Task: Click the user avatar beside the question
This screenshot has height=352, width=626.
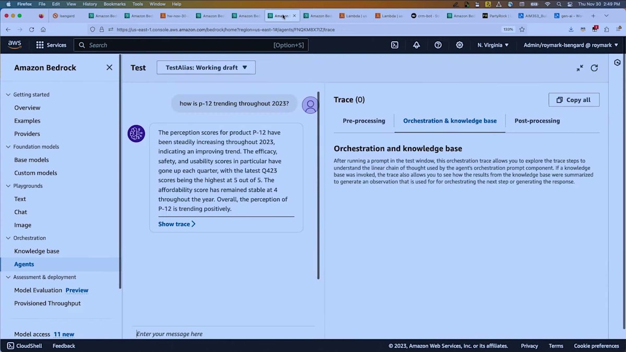Action: (310, 105)
